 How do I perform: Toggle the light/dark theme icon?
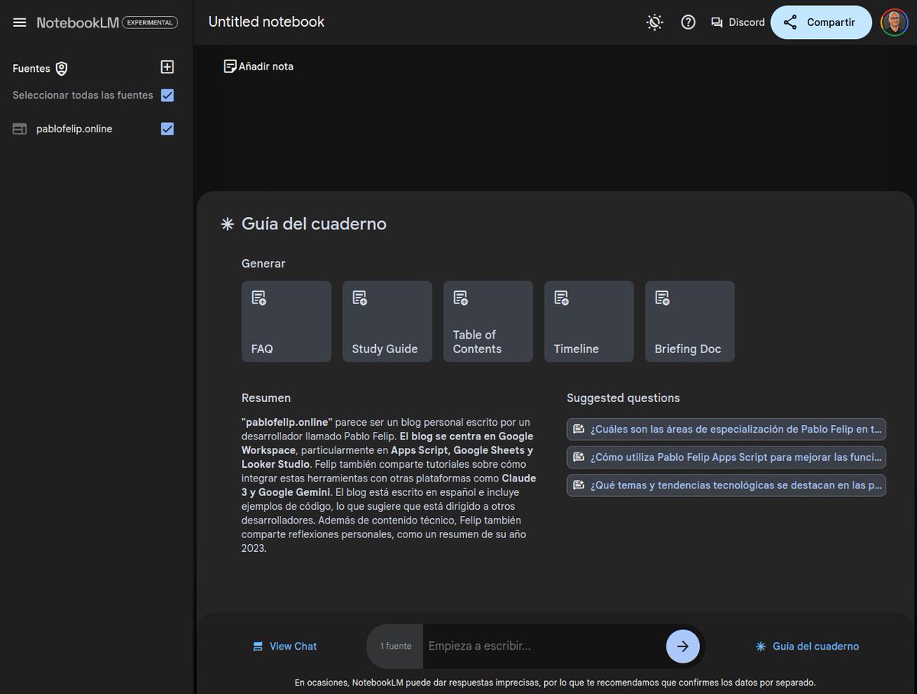pyautogui.click(x=655, y=22)
